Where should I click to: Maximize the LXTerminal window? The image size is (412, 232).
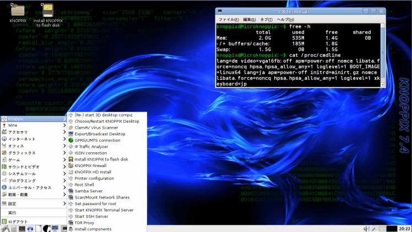[373, 12]
